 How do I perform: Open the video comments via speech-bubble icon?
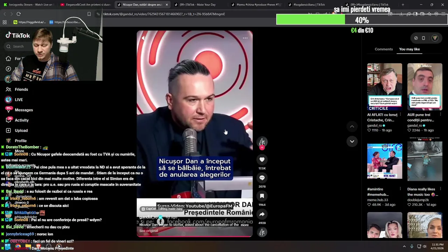coord(262,178)
